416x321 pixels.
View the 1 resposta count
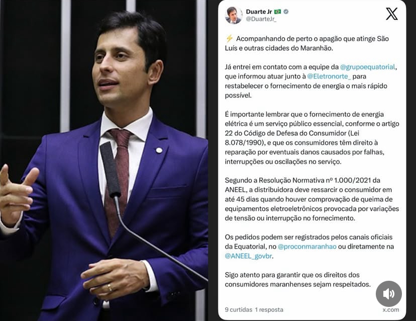(x=269, y=309)
